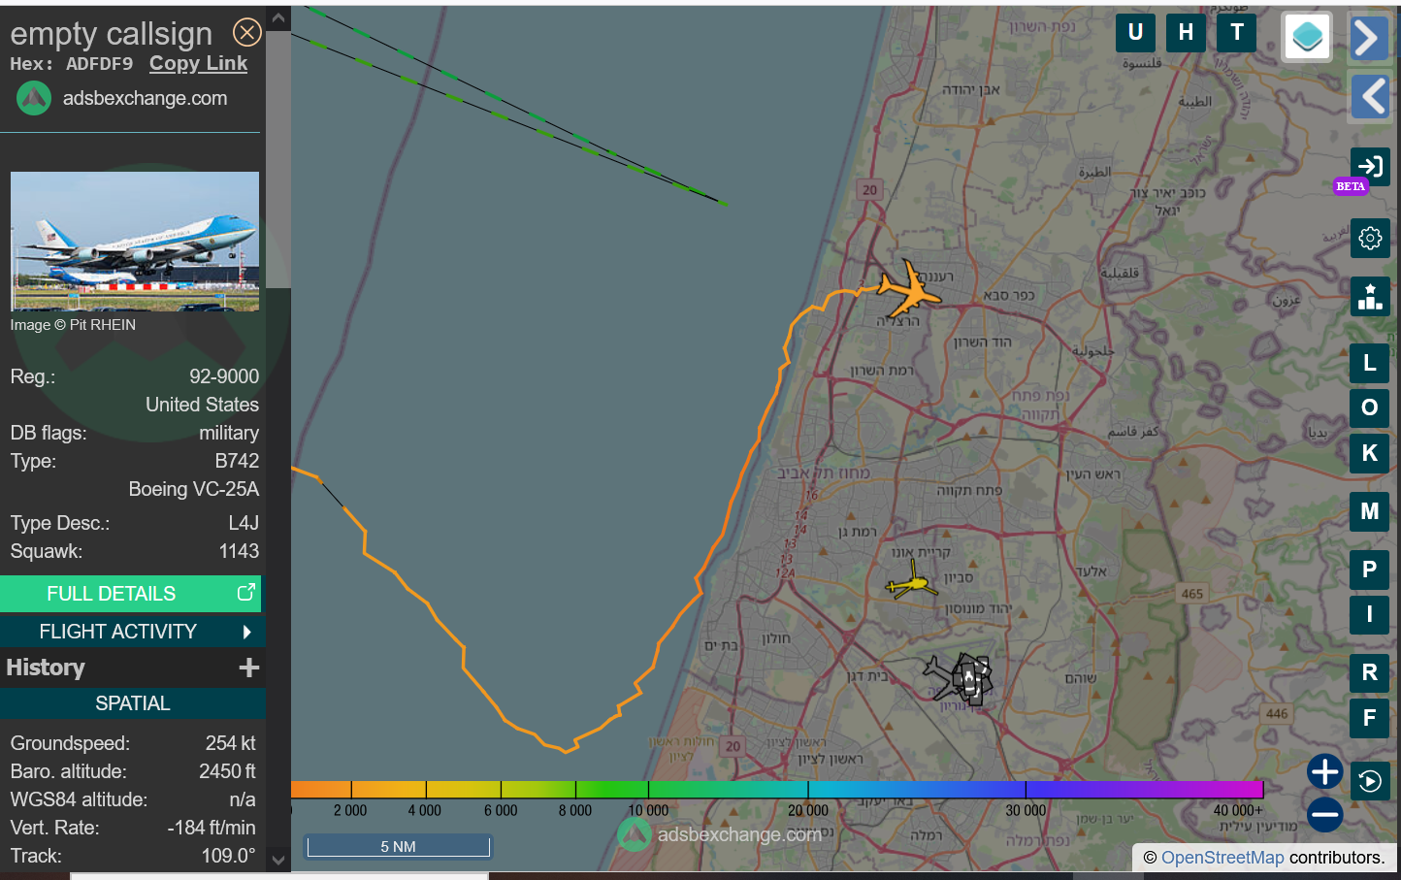1401x880 pixels.
Task: Close the selected aircraft info panel
Action: (247, 33)
